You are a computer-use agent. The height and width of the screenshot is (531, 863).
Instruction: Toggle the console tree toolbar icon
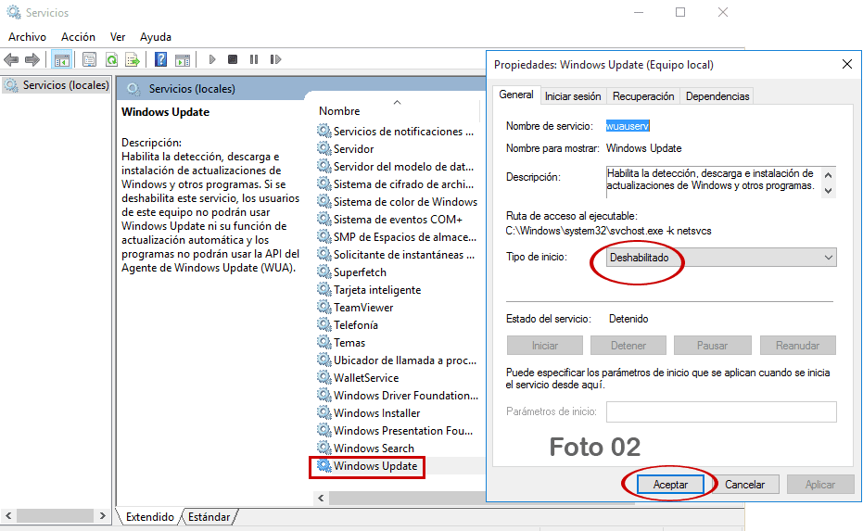point(61,59)
